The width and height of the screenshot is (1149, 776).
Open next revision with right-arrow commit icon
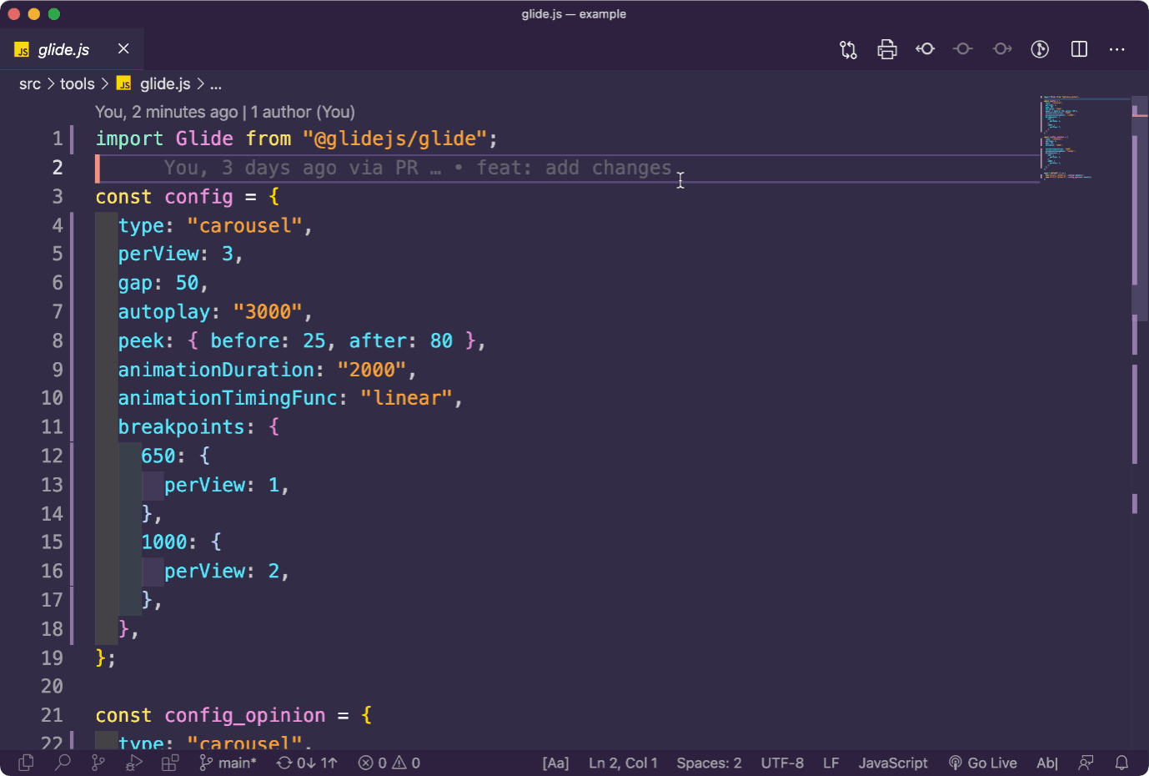point(1002,49)
